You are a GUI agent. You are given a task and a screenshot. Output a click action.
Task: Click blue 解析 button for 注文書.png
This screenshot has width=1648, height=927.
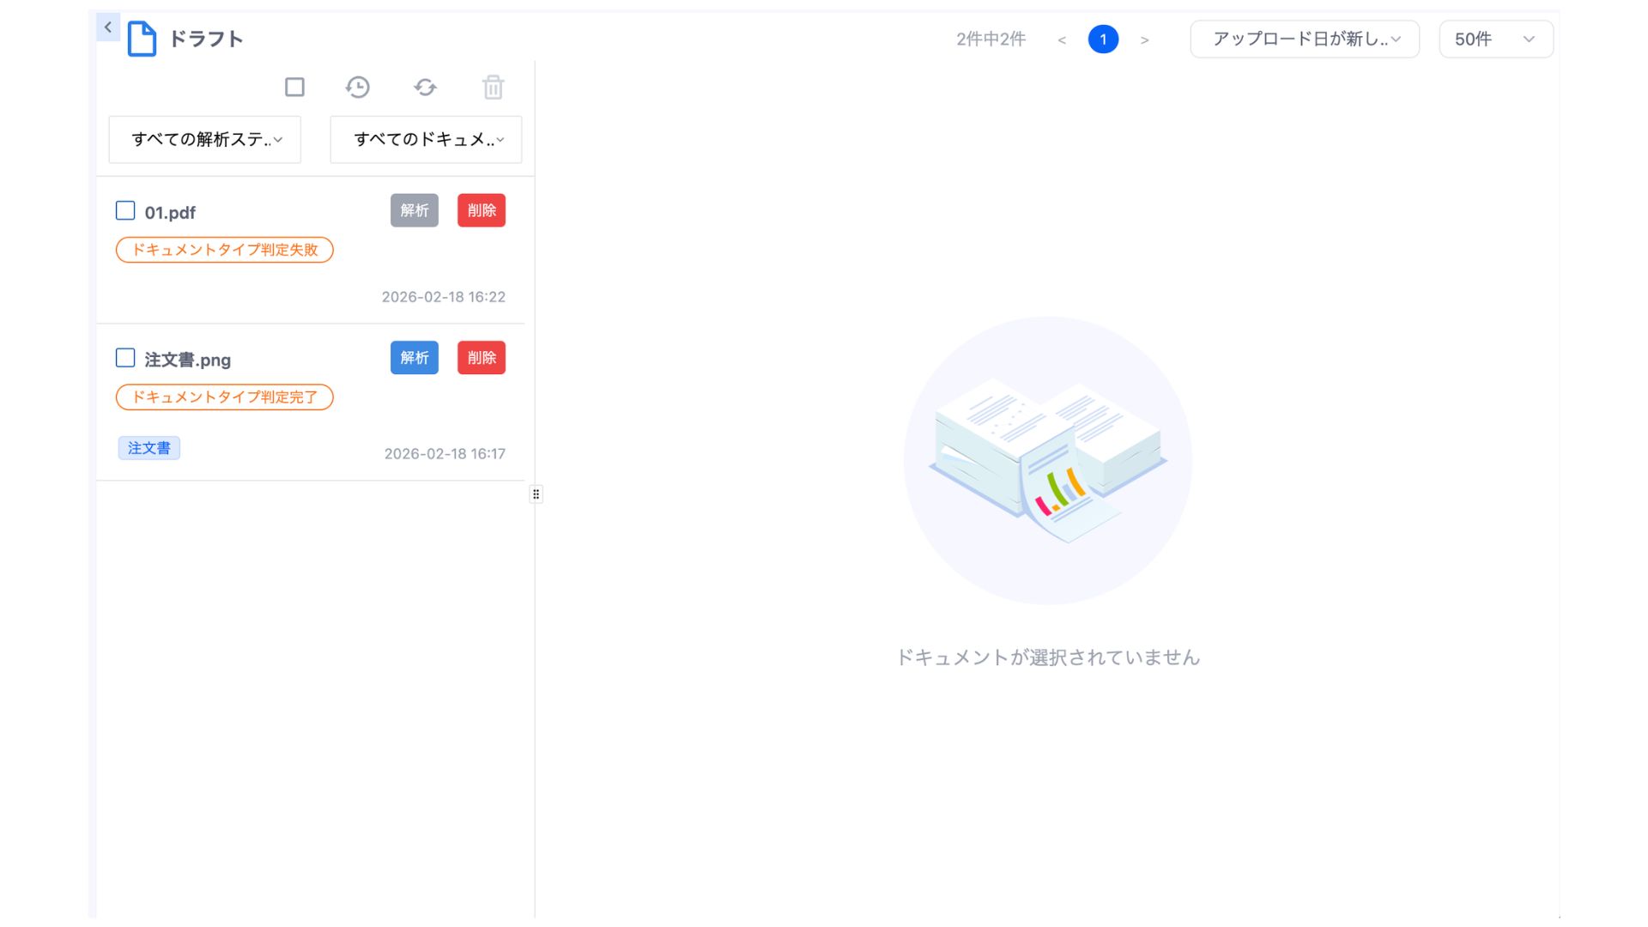pyautogui.click(x=414, y=358)
